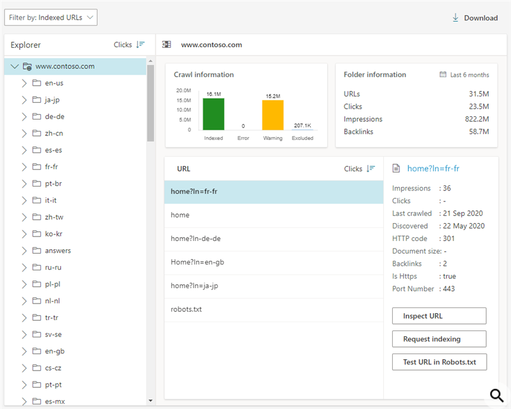Expand the en-us folder

(x=24, y=83)
